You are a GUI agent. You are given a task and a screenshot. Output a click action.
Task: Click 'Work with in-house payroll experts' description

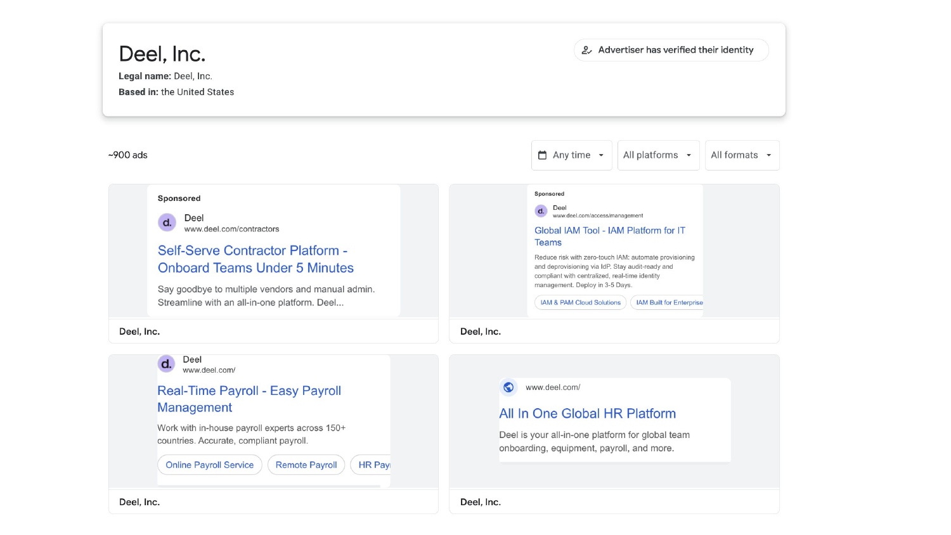coord(252,434)
